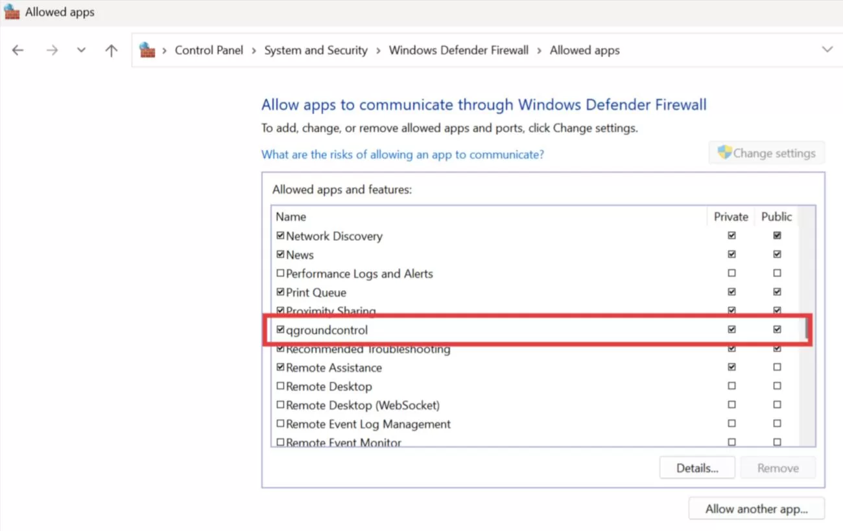Screen dimensions: 843x531
Task: Toggle the Remote Assistance name checkbox
Action: 280,367
